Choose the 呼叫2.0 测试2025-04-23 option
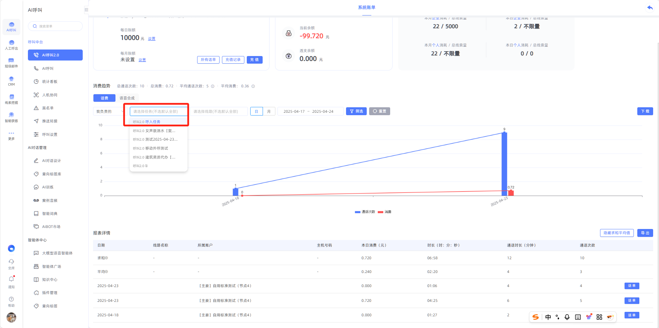The height and width of the screenshot is (328, 659). point(159,139)
